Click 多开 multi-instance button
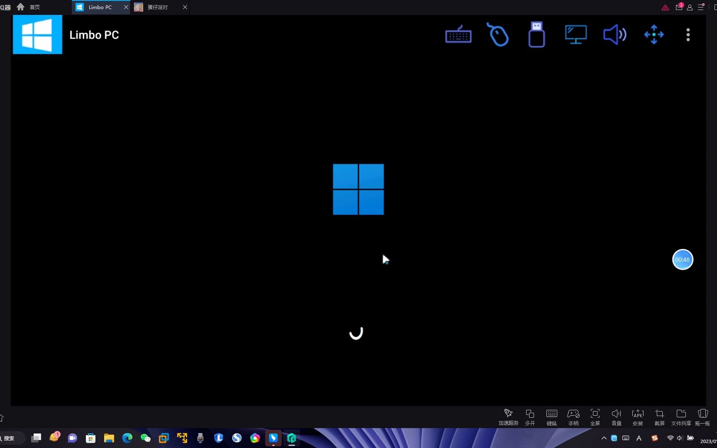The height and width of the screenshot is (448, 717). click(x=530, y=417)
